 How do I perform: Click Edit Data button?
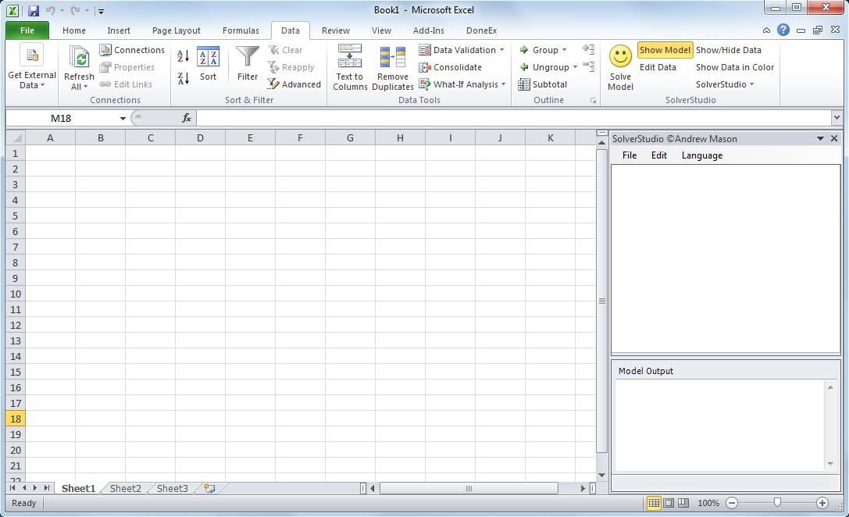(x=658, y=67)
